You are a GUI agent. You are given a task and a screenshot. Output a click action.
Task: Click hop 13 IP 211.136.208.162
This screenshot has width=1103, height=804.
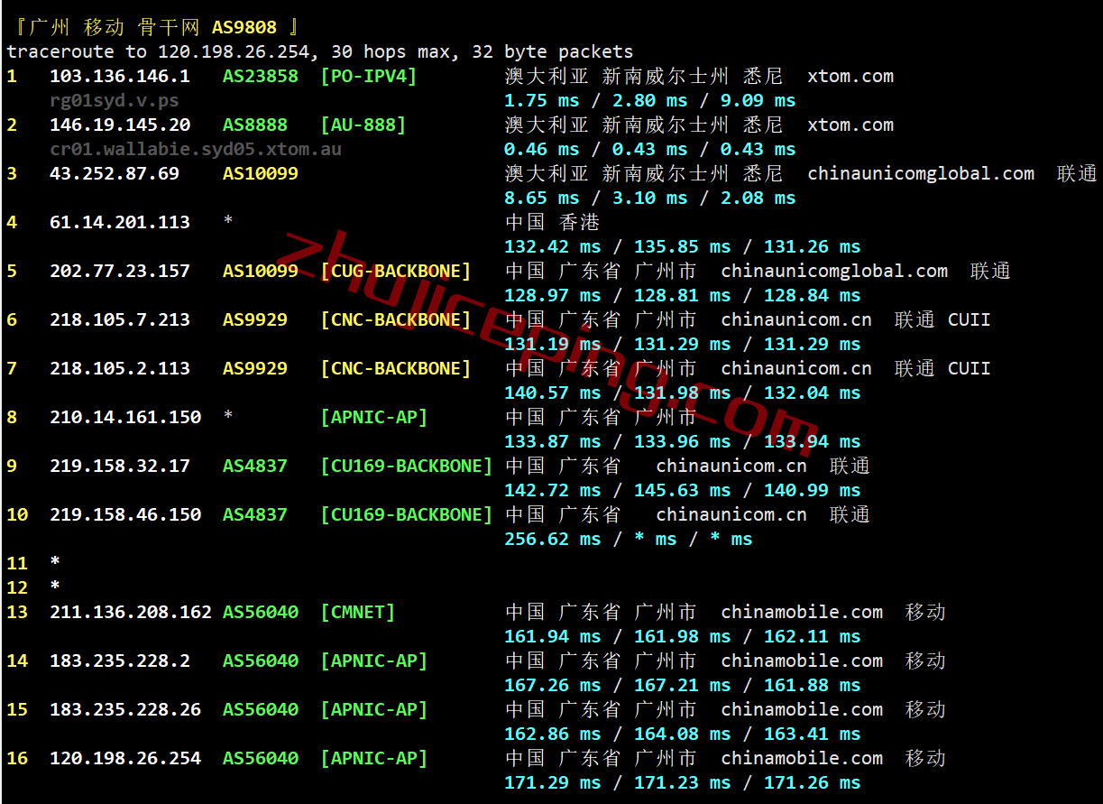[131, 613]
